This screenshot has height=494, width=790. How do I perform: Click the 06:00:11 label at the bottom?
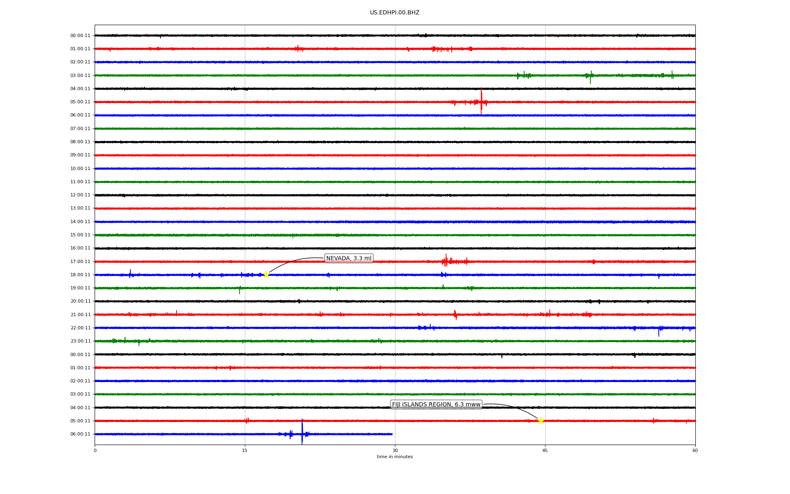coord(80,434)
